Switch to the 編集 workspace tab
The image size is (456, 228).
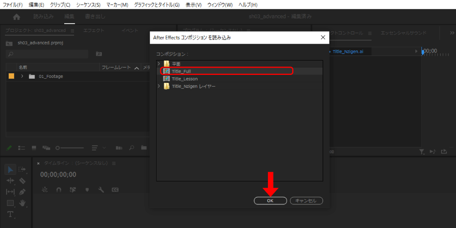click(70, 17)
